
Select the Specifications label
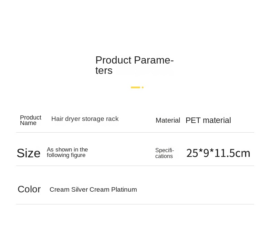[165, 153]
